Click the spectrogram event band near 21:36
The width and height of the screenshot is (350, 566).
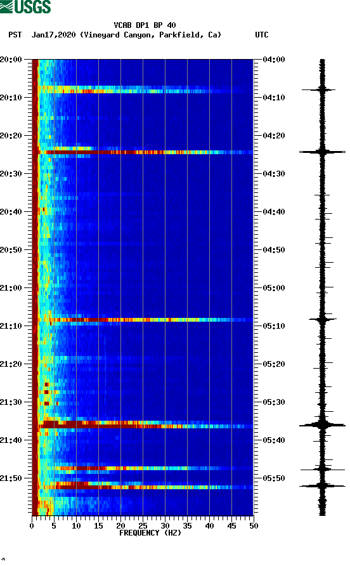pyautogui.click(x=143, y=425)
